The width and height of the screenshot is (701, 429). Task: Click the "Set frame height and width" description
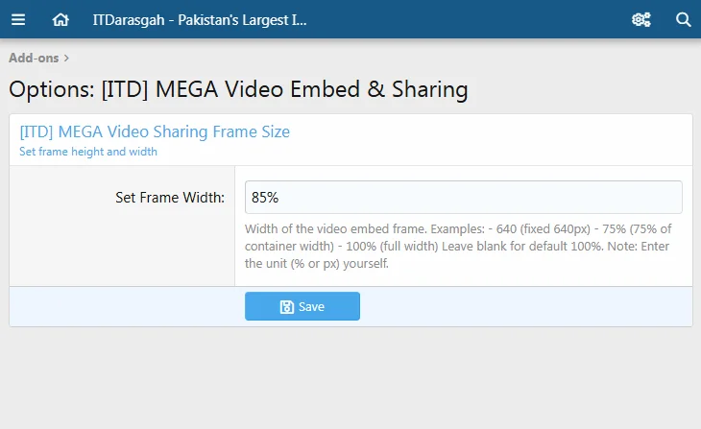tap(88, 152)
